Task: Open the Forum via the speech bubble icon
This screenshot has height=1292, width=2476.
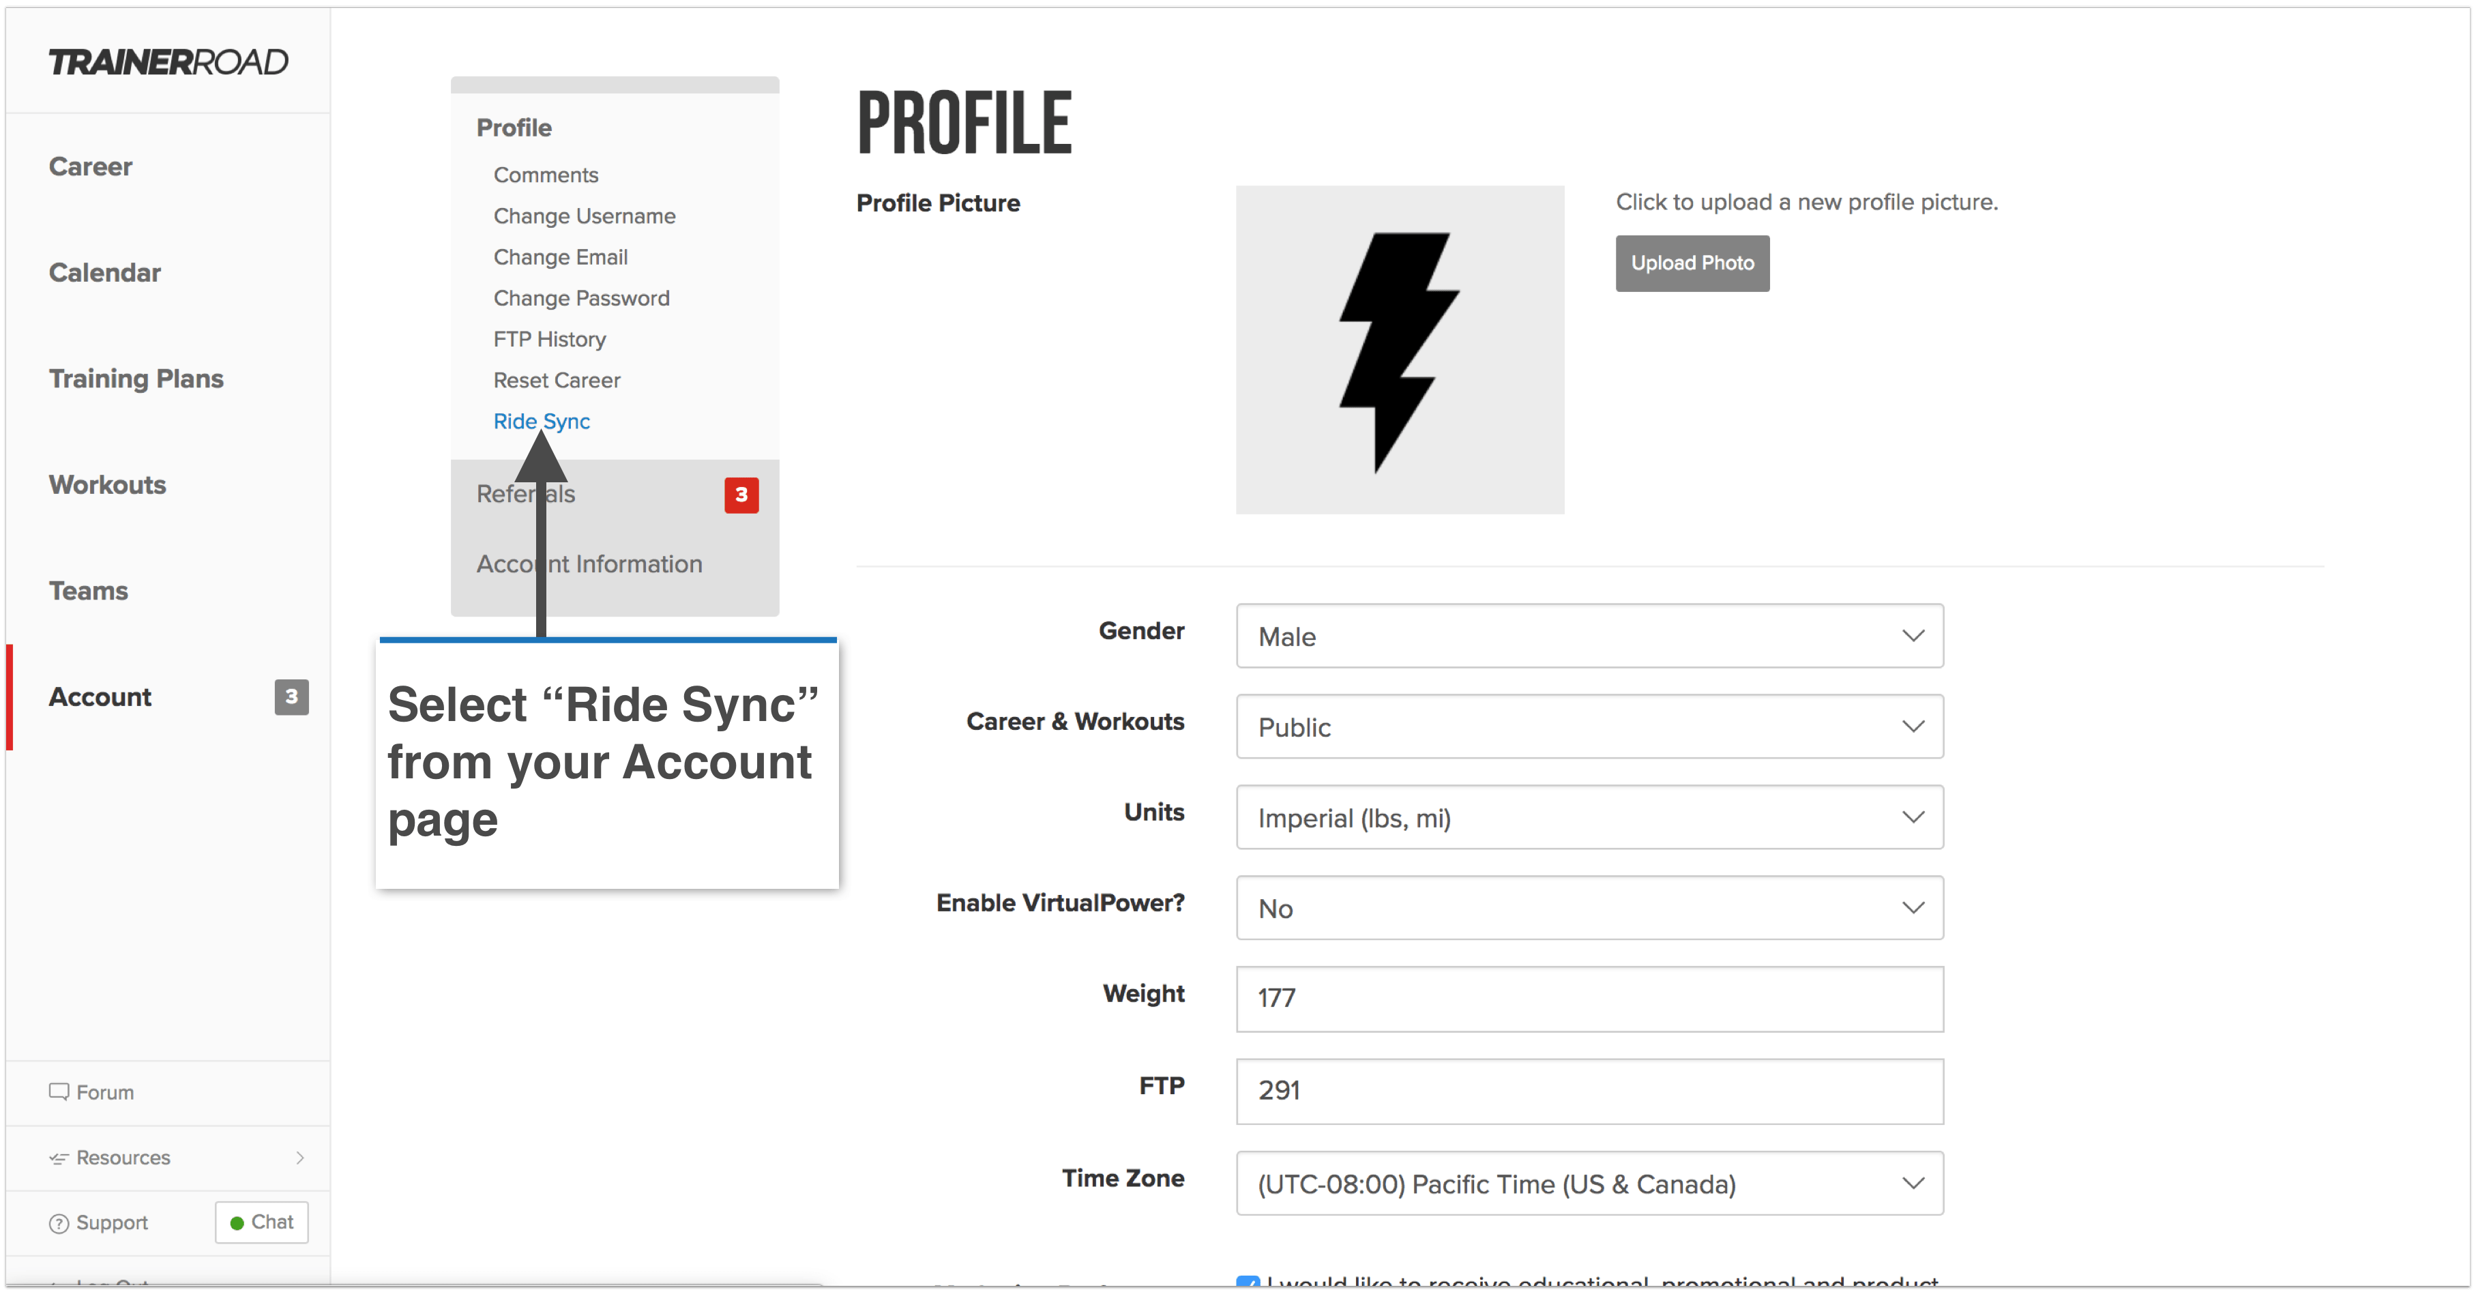Action: click(x=59, y=1092)
